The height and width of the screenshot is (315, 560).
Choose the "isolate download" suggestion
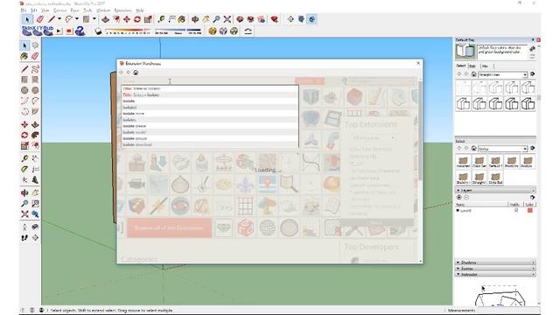[210, 144]
